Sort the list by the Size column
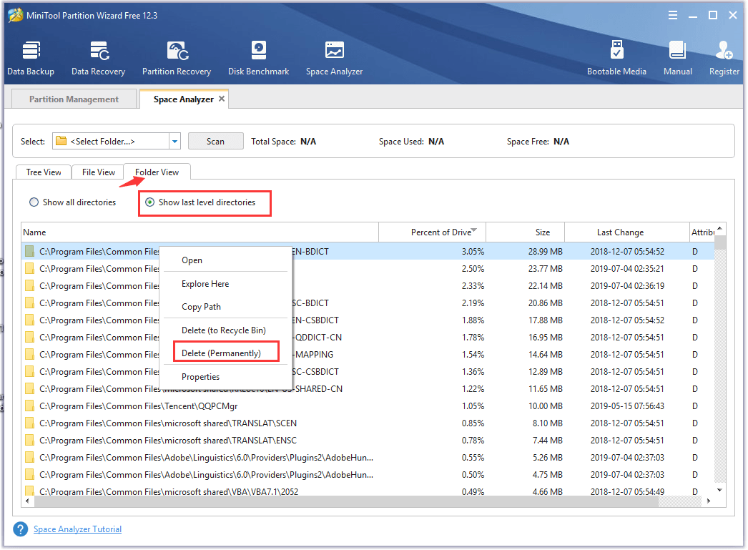The width and height of the screenshot is (748, 550). click(525, 232)
